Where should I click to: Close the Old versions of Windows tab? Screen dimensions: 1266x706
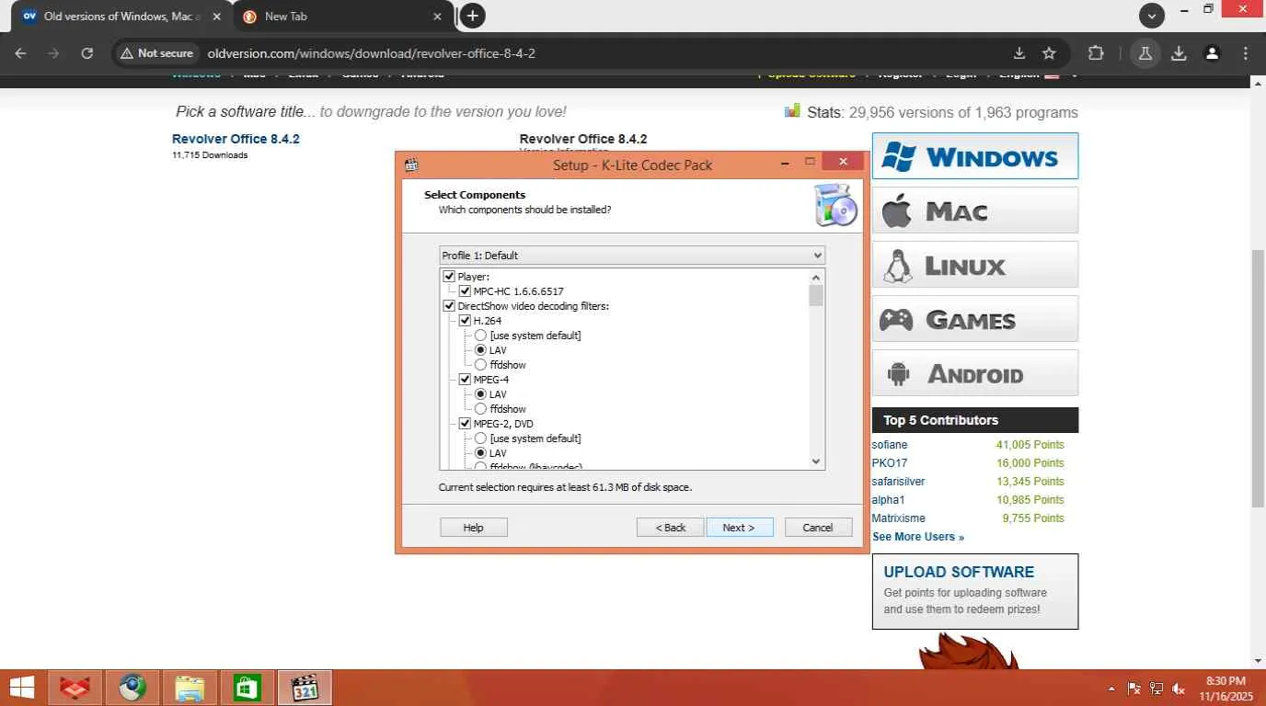(x=217, y=17)
